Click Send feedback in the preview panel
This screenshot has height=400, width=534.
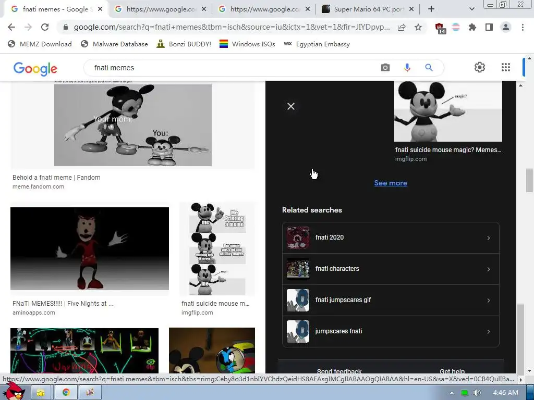click(x=339, y=371)
